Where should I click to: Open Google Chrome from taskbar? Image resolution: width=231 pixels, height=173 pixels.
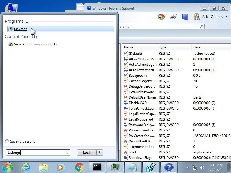point(79,168)
